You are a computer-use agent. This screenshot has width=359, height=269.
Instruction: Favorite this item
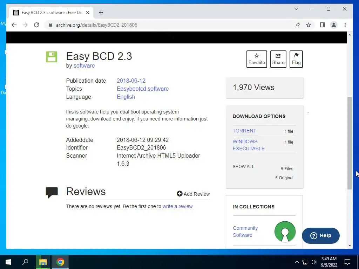click(x=257, y=59)
